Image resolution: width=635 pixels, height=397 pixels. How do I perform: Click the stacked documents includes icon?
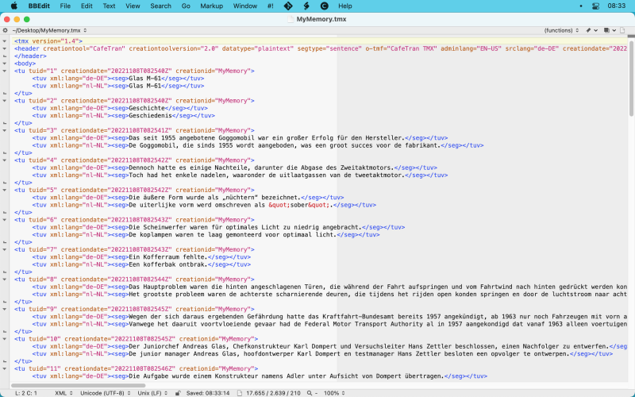point(606,30)
